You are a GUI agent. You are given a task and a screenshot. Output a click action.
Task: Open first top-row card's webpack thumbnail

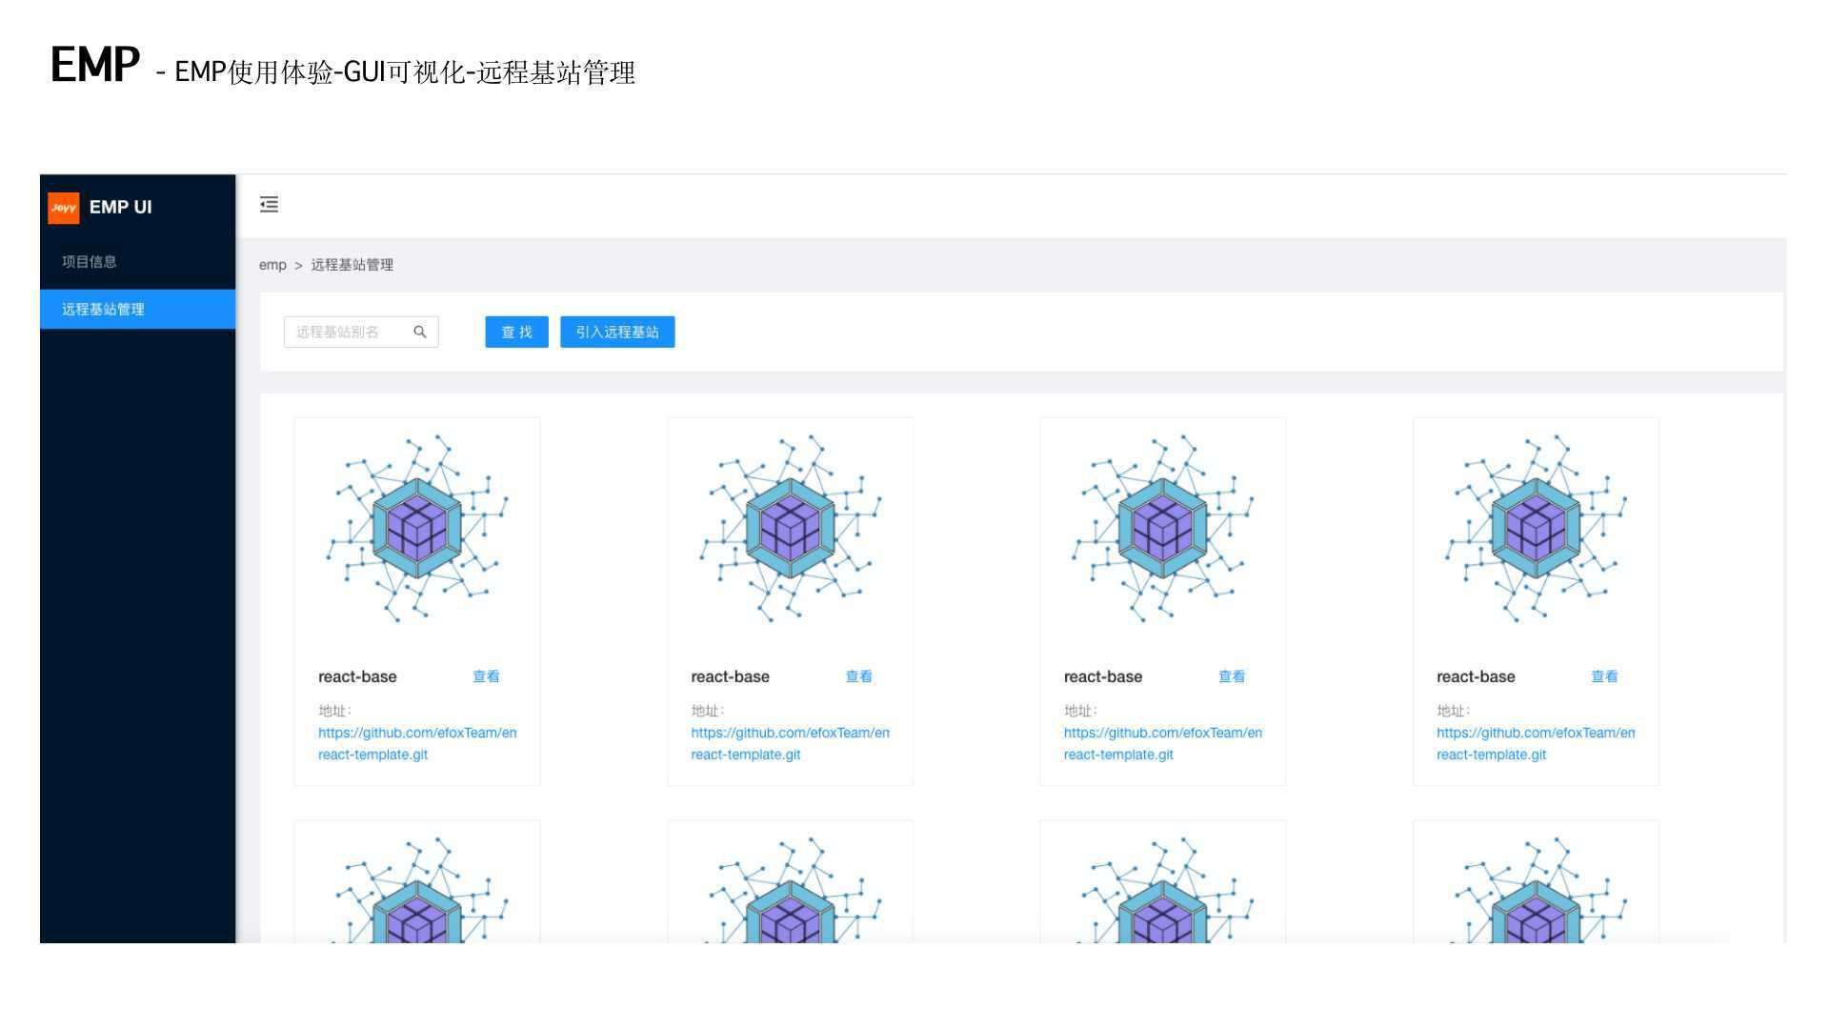pyautogui.click(x=417, y=529)
